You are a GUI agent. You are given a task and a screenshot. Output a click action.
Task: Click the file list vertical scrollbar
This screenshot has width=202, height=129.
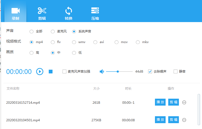tap(199, 109)
